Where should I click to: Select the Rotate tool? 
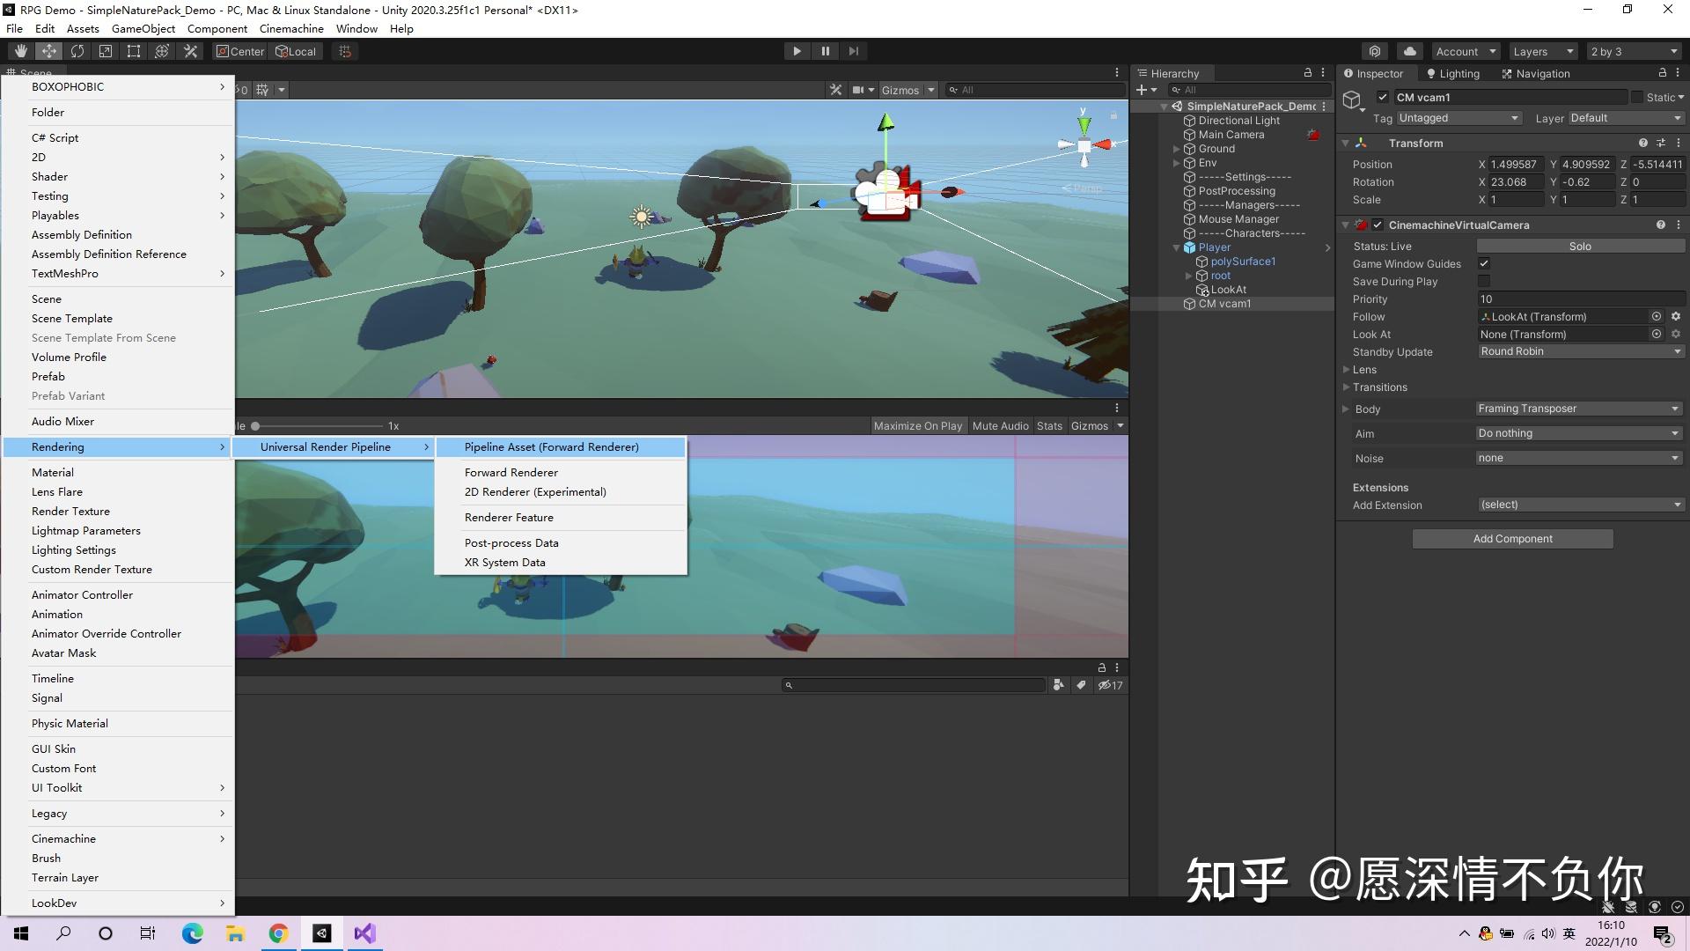click(77, 51)
